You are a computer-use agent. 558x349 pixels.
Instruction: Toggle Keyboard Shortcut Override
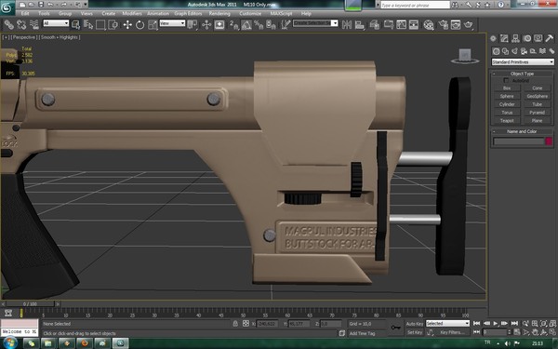point(219,24)
